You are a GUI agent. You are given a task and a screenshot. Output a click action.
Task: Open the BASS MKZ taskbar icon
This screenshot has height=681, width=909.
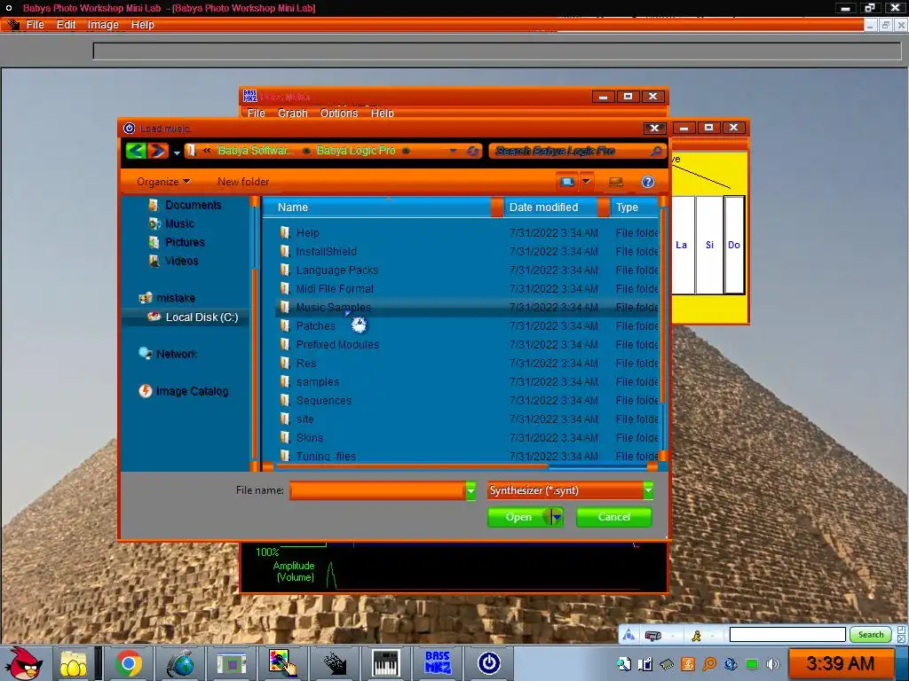(438, 663)
